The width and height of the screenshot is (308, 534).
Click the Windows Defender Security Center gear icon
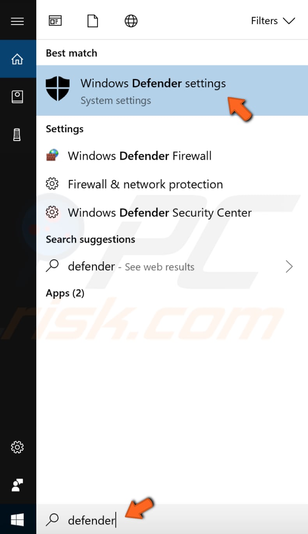(x=52, y=212)
